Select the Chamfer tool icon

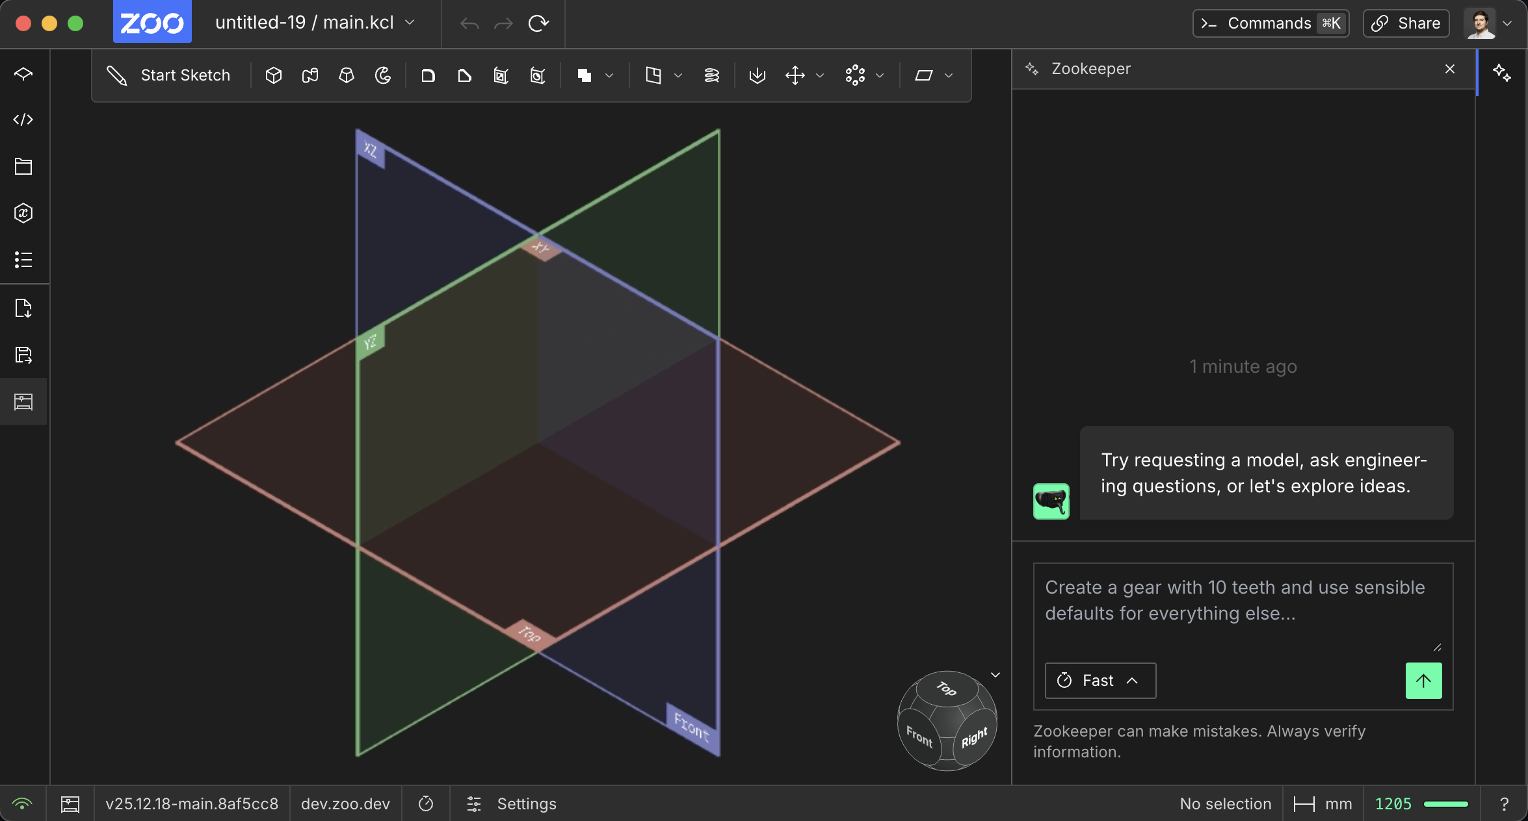[464, 75]
